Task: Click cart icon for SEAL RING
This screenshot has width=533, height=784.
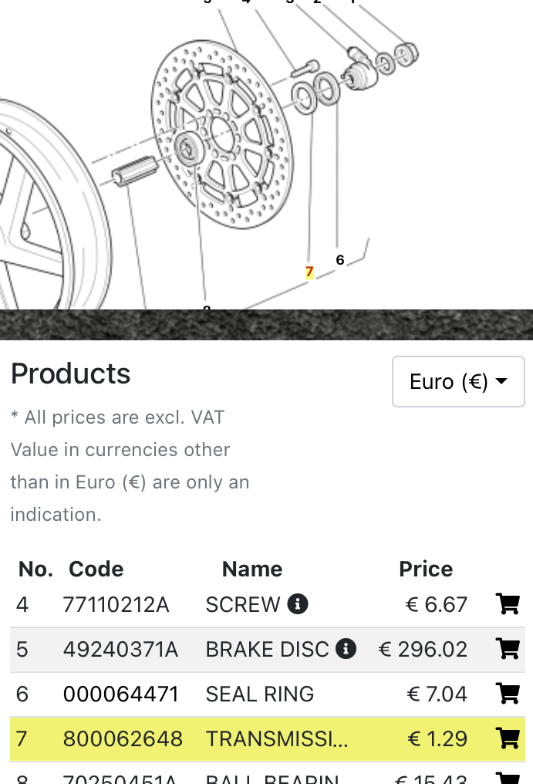Action: (x=508, y=694)
